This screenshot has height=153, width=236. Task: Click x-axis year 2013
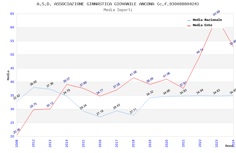(50, 143)
